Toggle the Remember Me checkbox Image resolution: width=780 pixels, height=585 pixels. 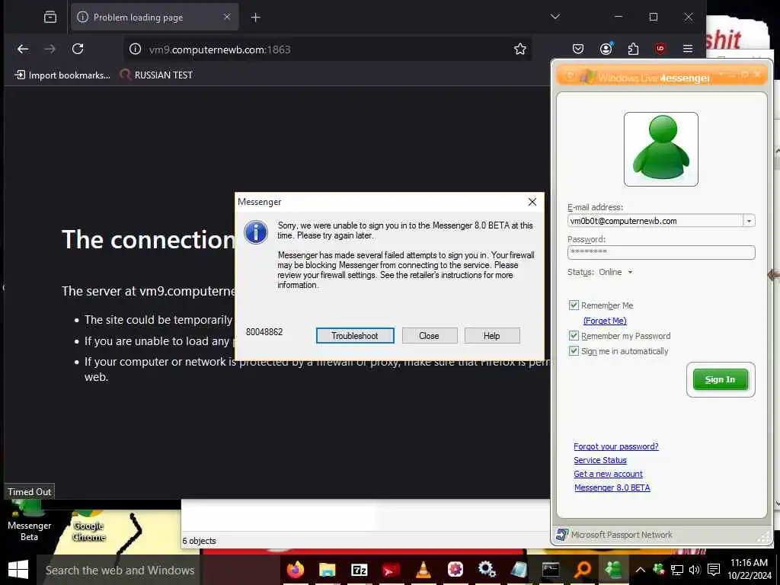pyautogui.click(x=574, y=305)
